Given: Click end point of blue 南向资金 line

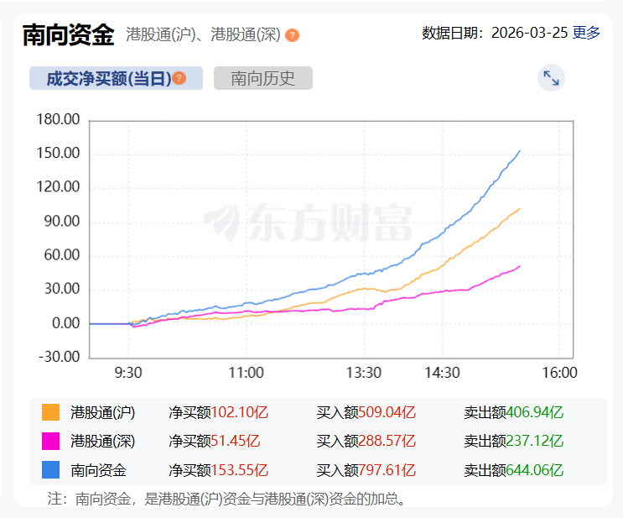Looking at the screenshot, I should tap(520, 151).
